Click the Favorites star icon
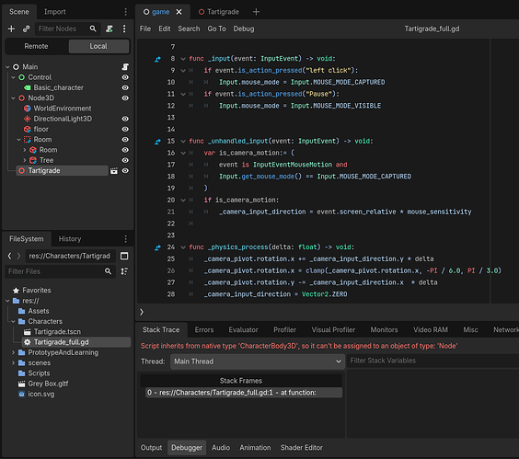Image resolution: width=519 pixels, height=459 pixels. [x=16, y=291]
